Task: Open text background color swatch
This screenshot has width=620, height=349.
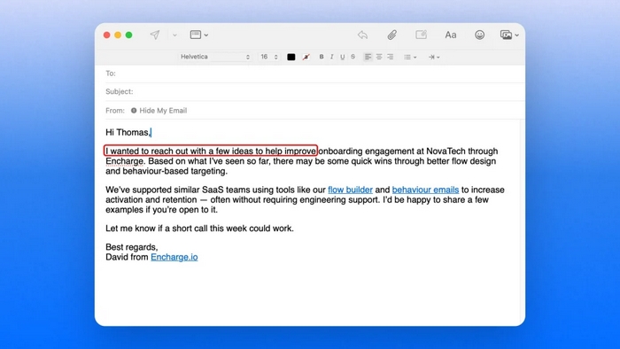Action: [306, 57]
